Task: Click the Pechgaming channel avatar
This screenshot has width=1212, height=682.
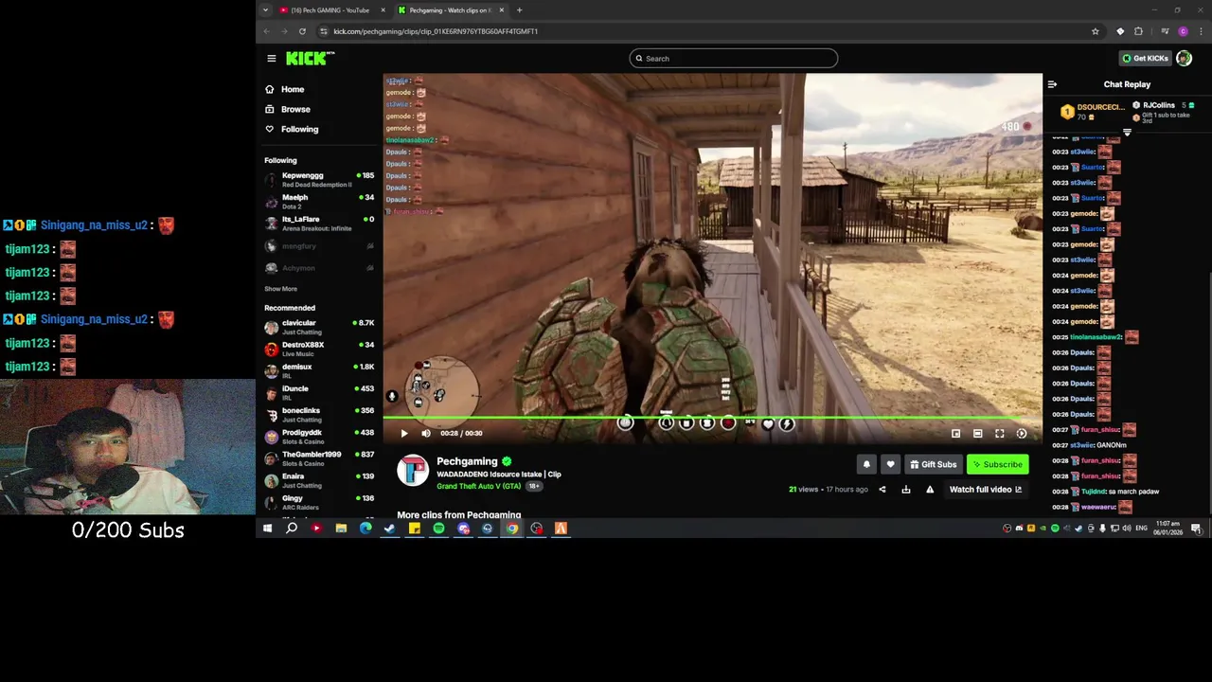Action: coord(413,471)
